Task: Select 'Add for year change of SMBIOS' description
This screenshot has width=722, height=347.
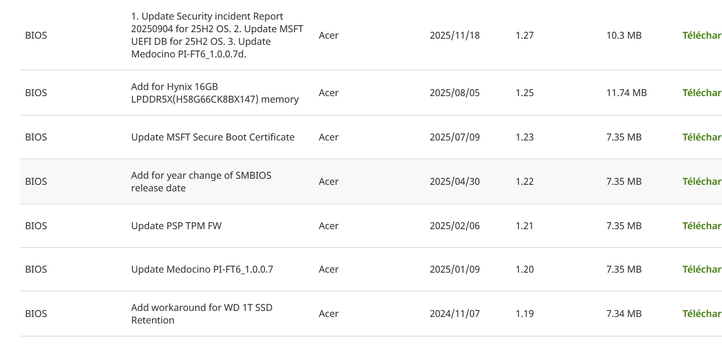Action: (x=201, y=182)
